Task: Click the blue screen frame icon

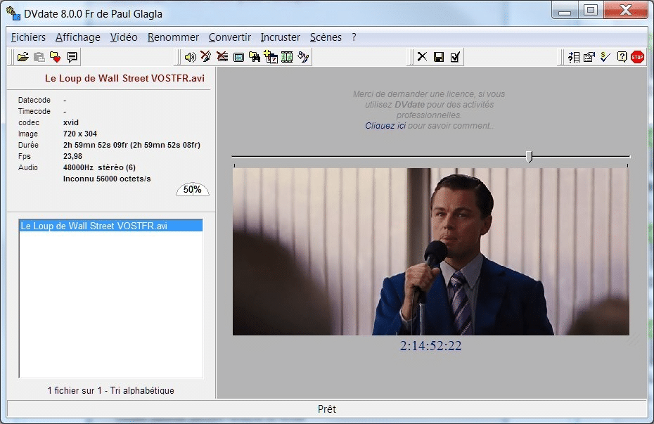Action: pos(238,57)
